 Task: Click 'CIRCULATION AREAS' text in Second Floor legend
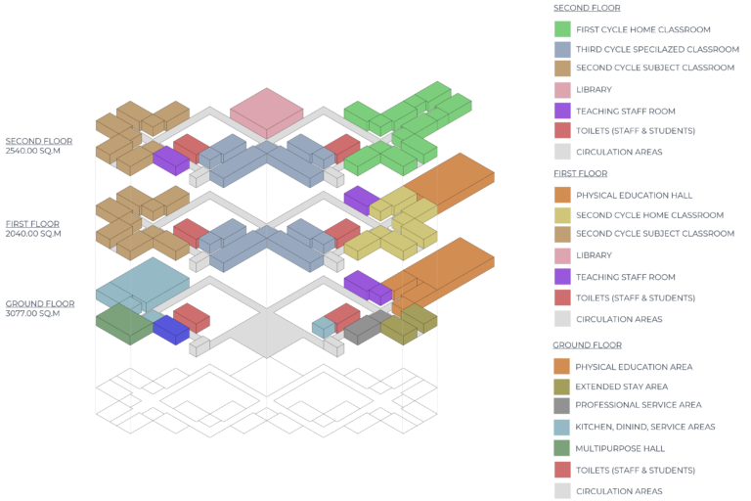pos(619,152)
